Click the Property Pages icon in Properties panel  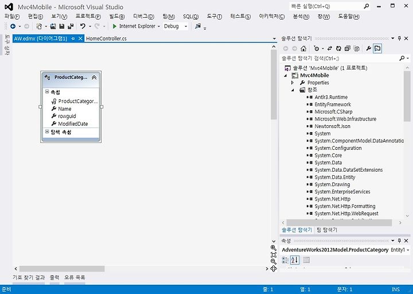[x=306, y=260]
